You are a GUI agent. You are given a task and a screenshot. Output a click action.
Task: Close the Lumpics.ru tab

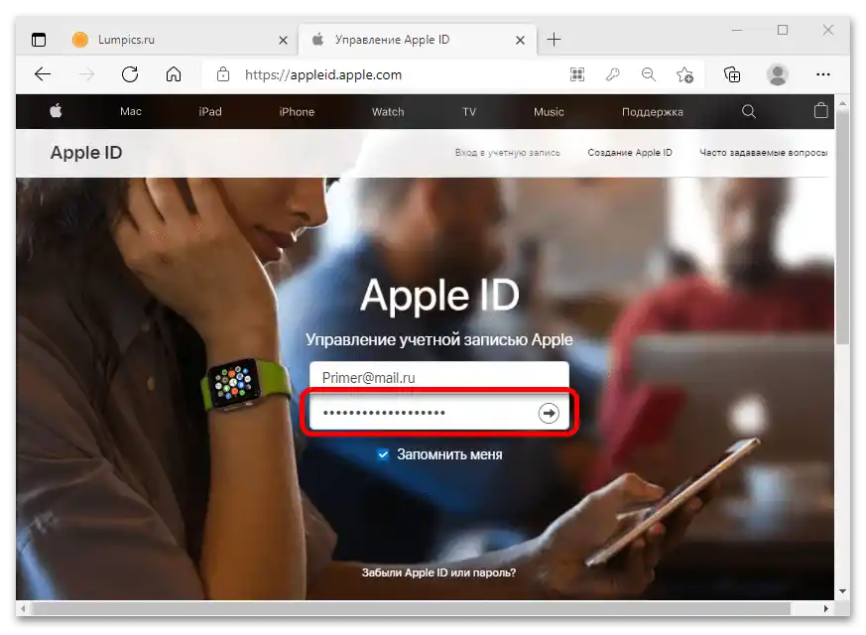[283, 41]
